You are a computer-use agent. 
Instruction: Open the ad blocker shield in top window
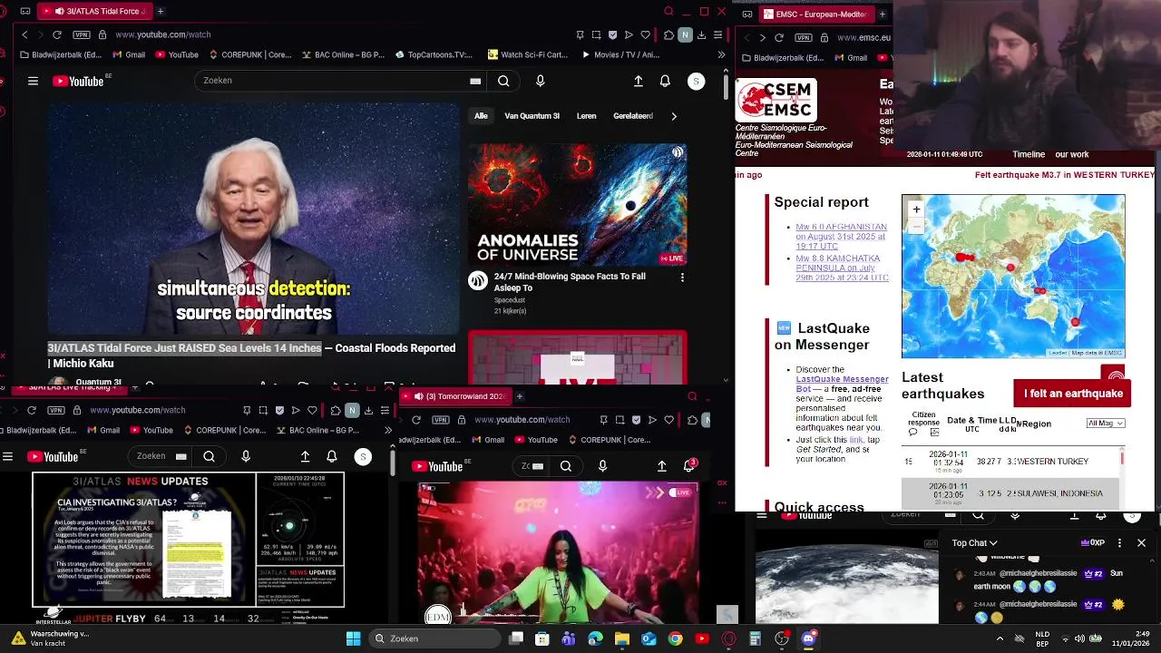pyautogui.click(x=612, y=34)
